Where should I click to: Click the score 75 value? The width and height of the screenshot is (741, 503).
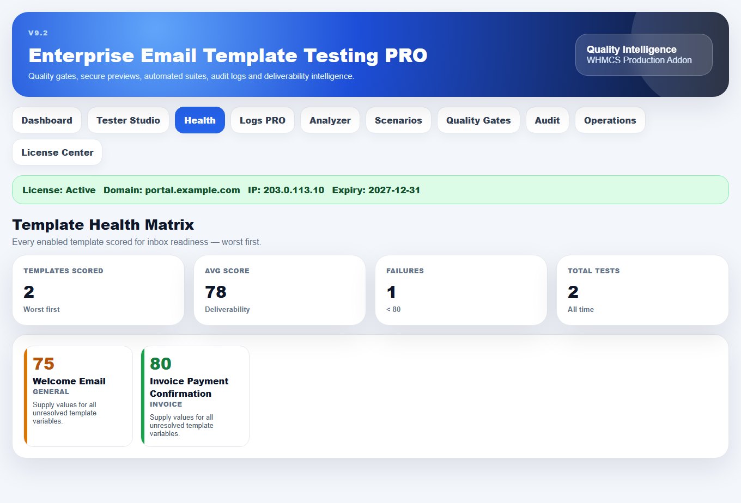point(44,364)
